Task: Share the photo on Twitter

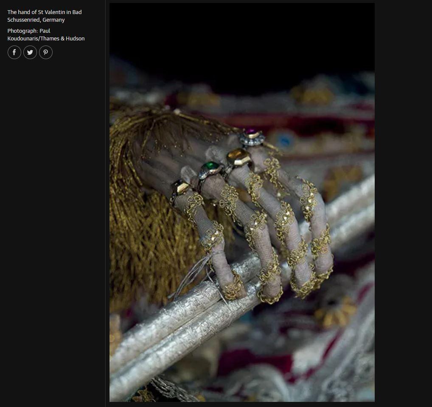Action: click(30, 52)
